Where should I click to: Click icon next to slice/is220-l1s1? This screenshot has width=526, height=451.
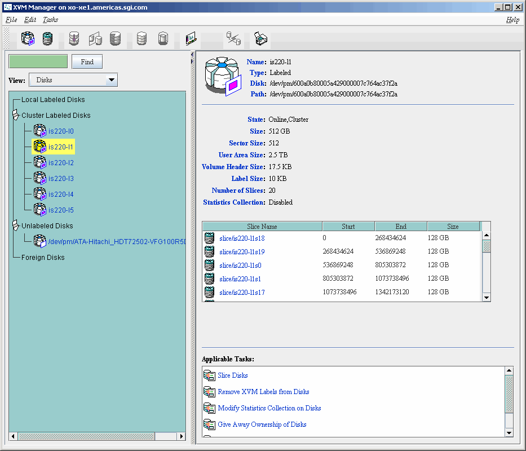coord(209,278)
